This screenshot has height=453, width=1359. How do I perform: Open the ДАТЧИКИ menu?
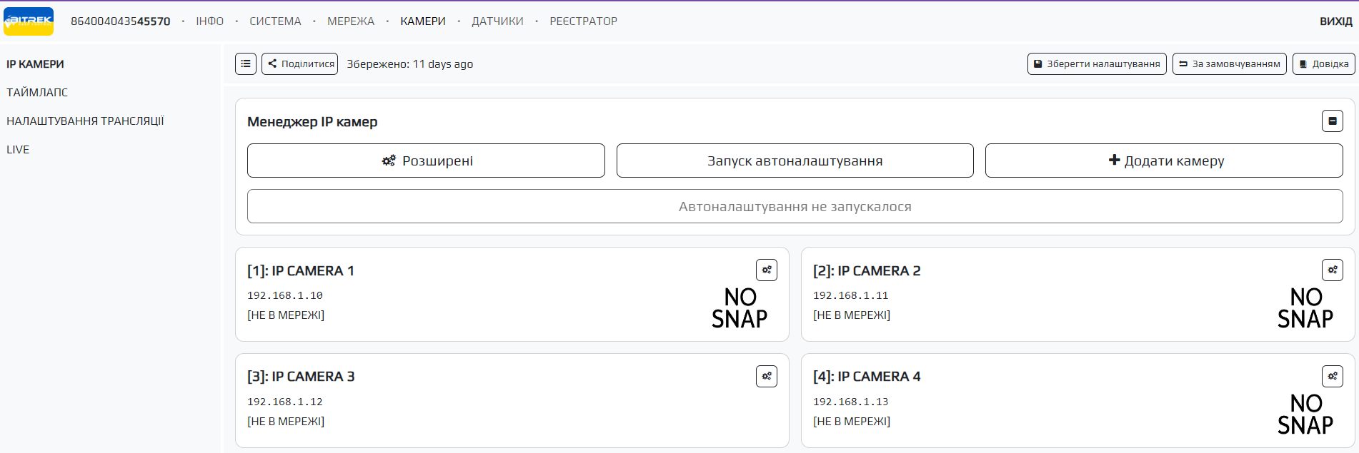[497, 21]
